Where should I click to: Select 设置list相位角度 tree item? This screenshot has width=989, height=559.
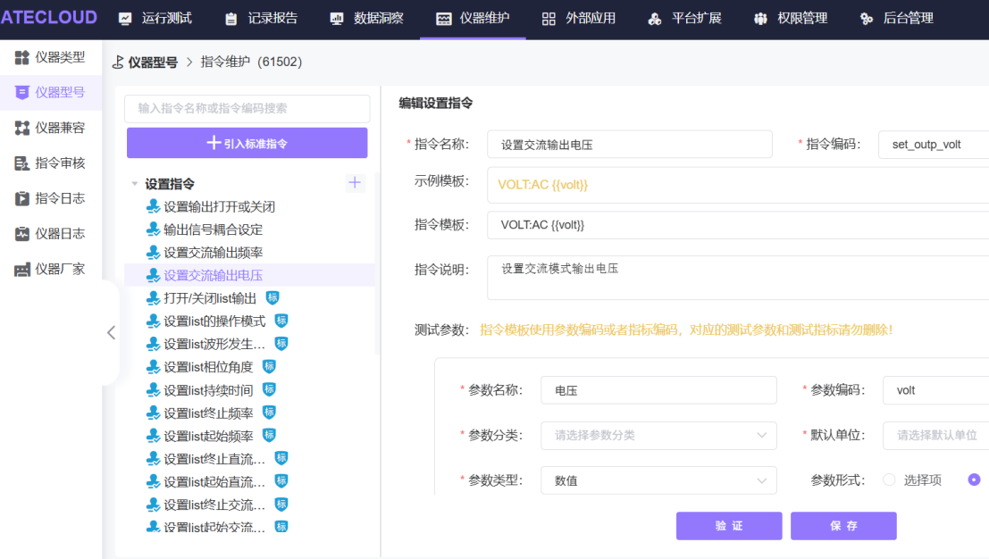click(x=208, y=367)
